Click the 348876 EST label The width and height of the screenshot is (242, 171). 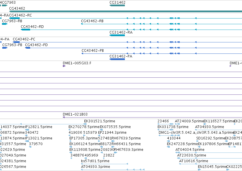(x=77, y=155)
